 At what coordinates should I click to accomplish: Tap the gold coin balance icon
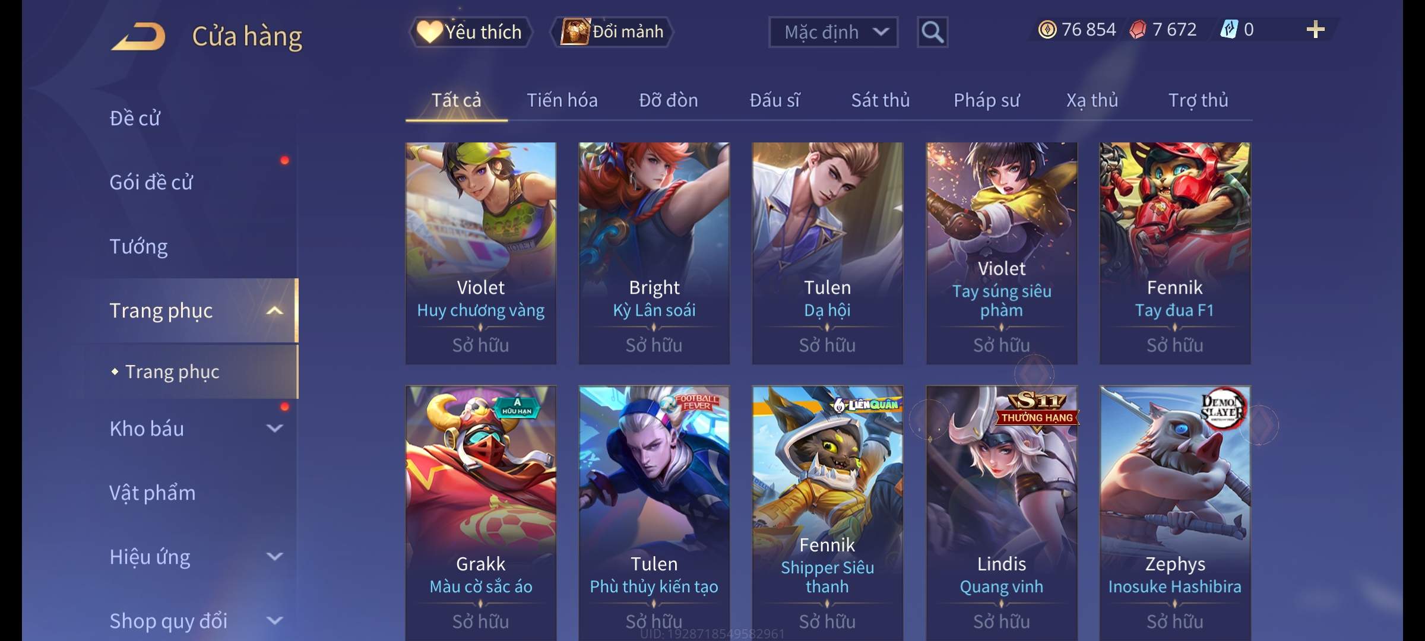point(1047,30)
